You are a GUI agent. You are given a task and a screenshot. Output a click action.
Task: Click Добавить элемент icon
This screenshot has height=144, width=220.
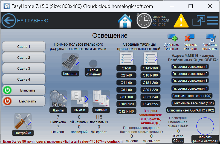tap(172, 38)
